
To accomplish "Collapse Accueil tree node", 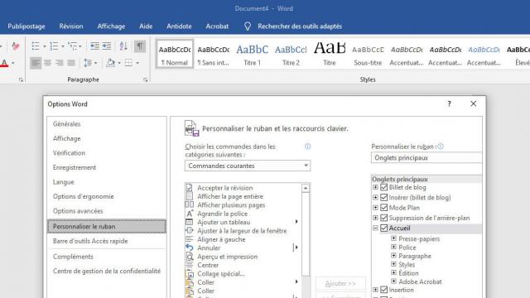I will click(375, 228).
